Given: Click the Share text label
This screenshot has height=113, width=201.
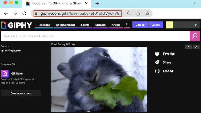Looking at the screenshot, I should click(167, 62).
